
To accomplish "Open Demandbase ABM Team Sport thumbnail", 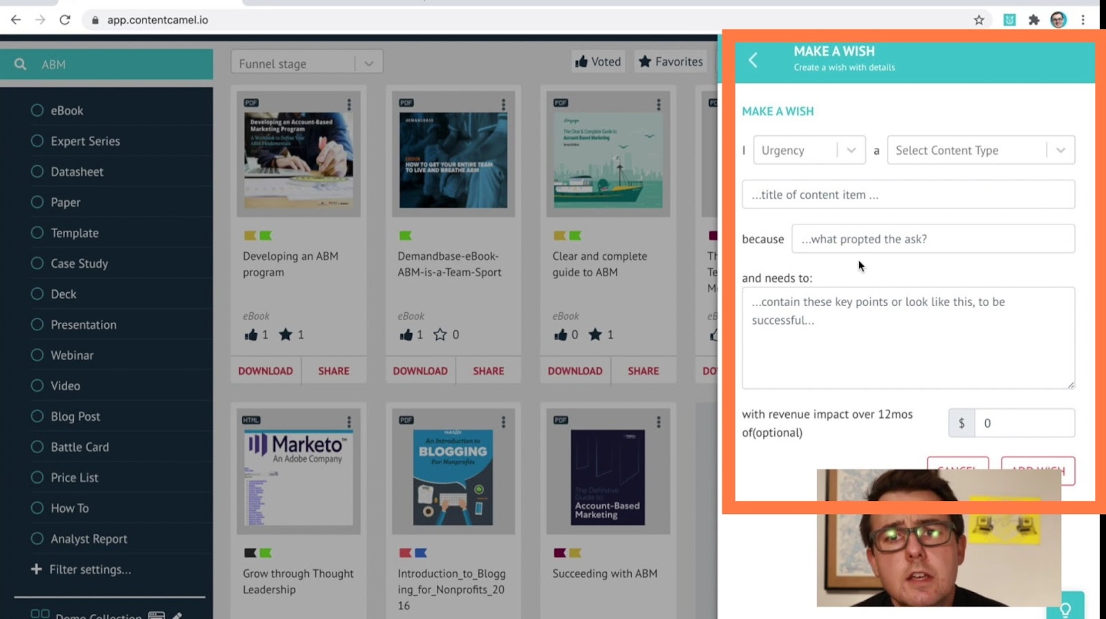I will 453,154.
